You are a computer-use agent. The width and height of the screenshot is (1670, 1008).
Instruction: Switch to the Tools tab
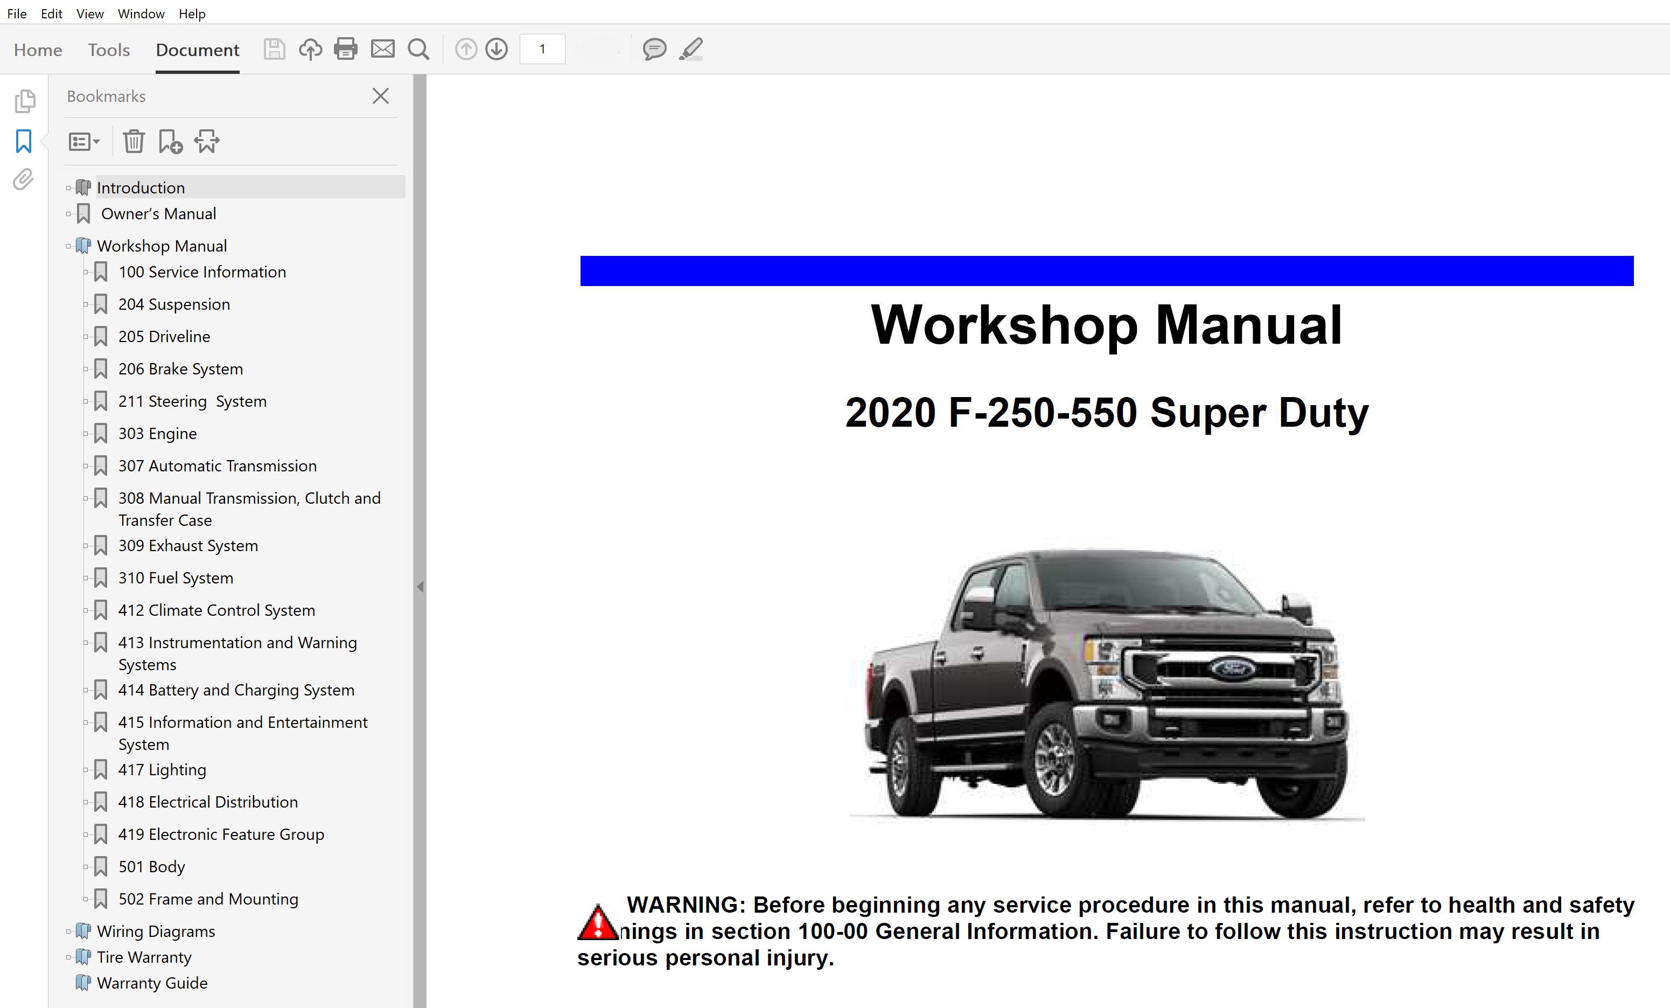coord(108,50)
